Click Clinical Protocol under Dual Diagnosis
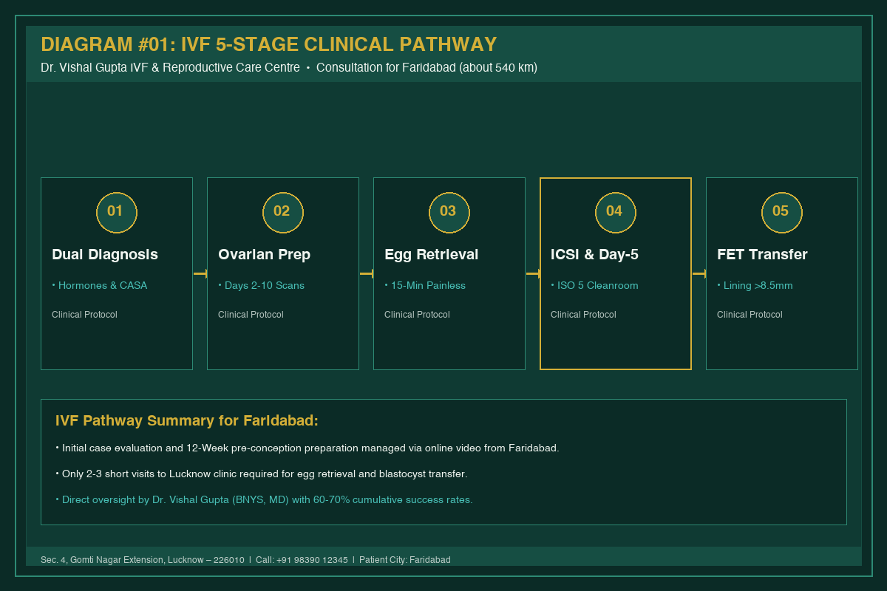887x591 pixels. 84,315
